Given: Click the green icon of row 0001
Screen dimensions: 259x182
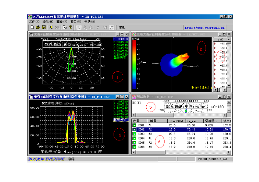Looking at the screenshot, I should pos(134,125).
